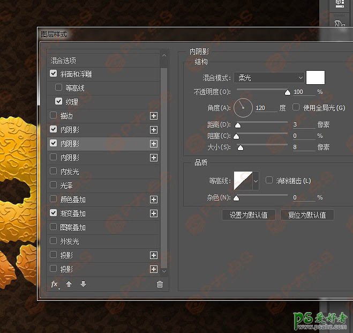Expand the 等高线 contour picker arrow
This screenshot has width=353, height=333.
[256, 181]
